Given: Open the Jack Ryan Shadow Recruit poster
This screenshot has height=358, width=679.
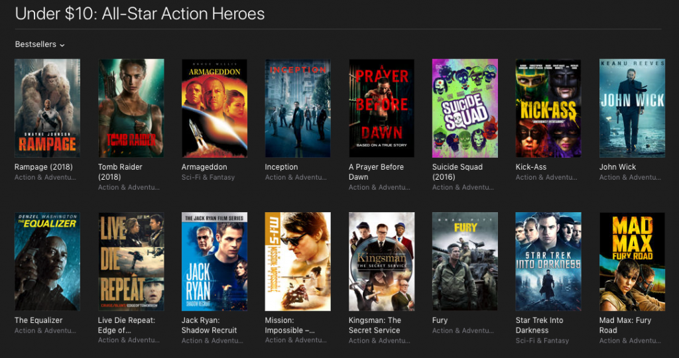Looking at the screenshot, I should (x=214, y=261).
